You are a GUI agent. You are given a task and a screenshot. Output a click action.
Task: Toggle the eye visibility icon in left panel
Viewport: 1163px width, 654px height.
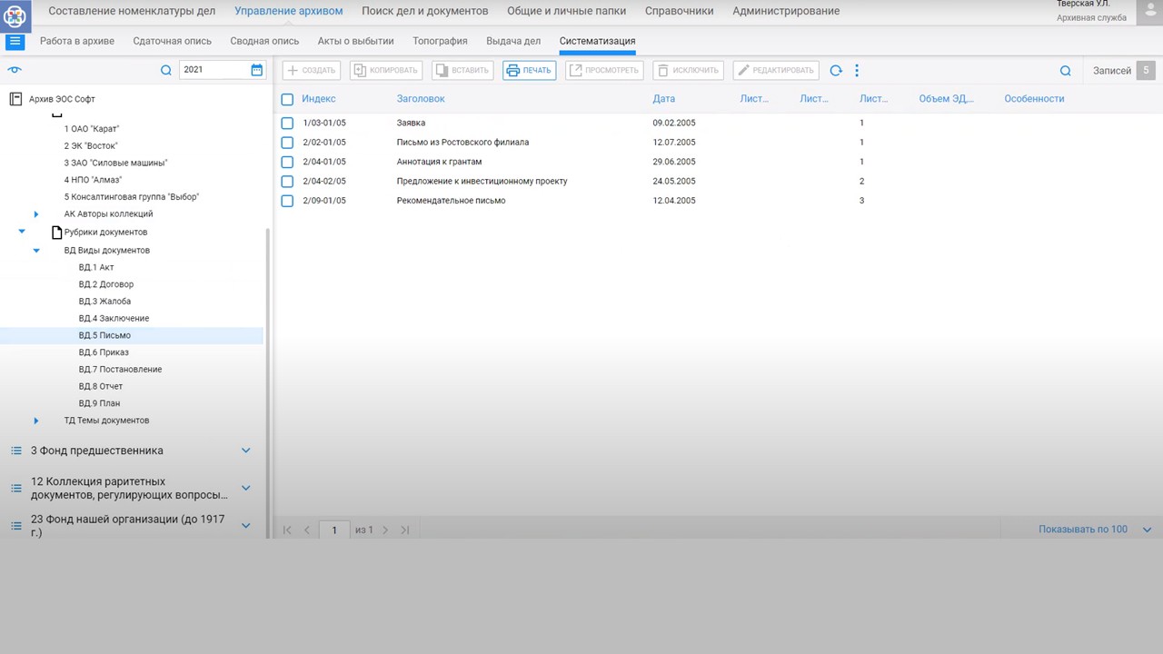click(x=14, y=70)
